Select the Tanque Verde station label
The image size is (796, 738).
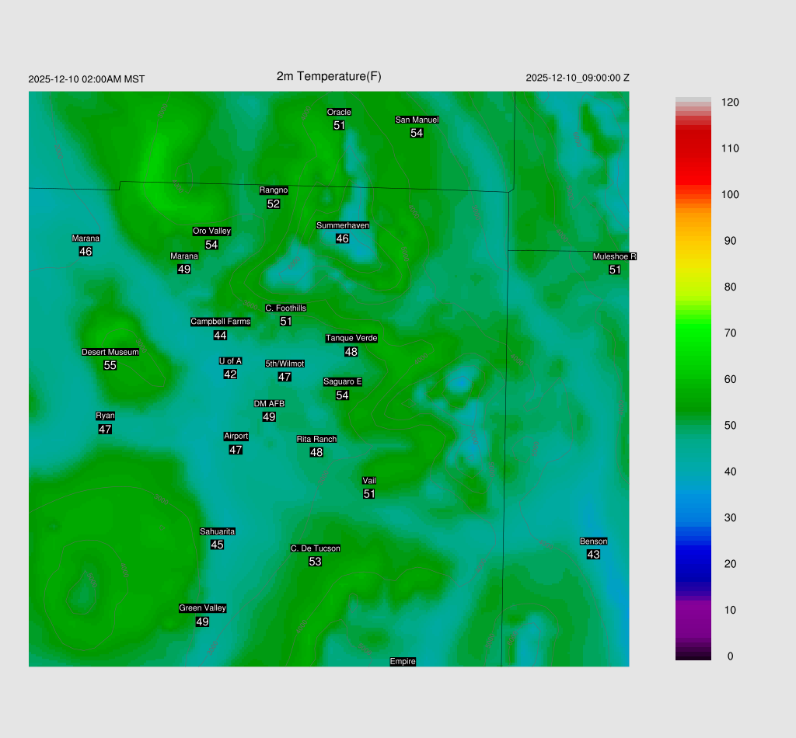point(351,338)
